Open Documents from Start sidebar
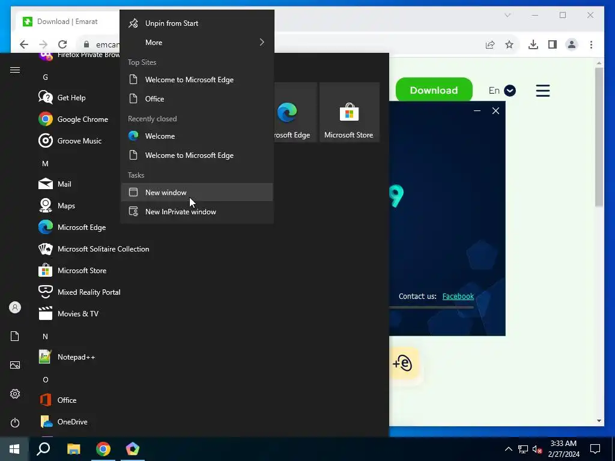Screen dimensions: 615x461 tap(15, 336)
